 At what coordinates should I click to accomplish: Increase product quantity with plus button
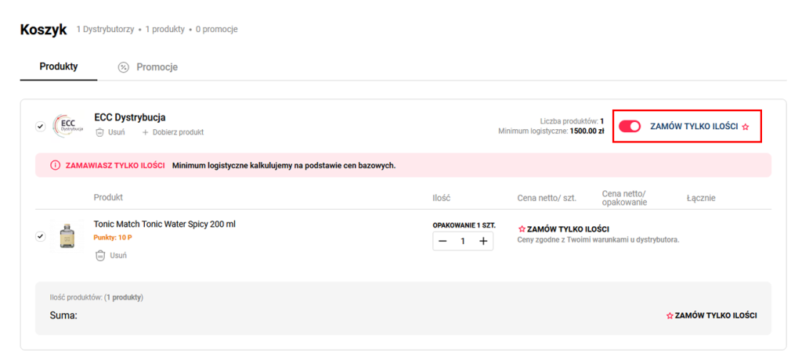pos(483,241)
